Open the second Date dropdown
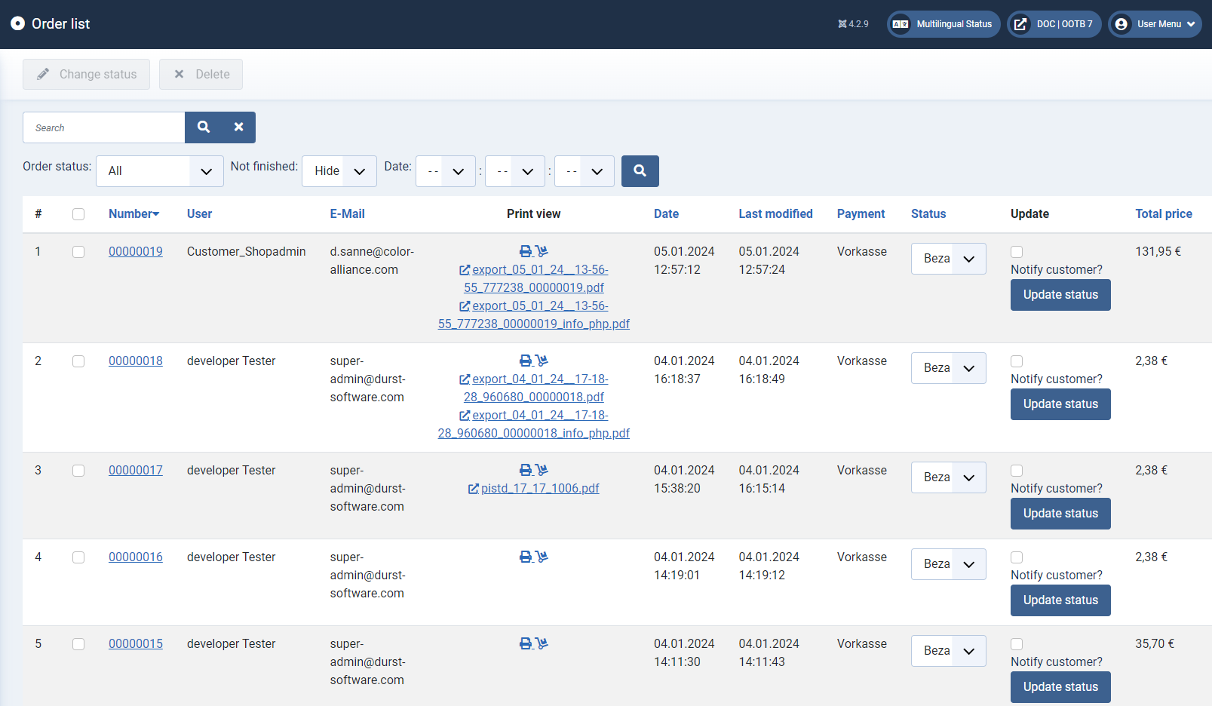 click(515, 171)
